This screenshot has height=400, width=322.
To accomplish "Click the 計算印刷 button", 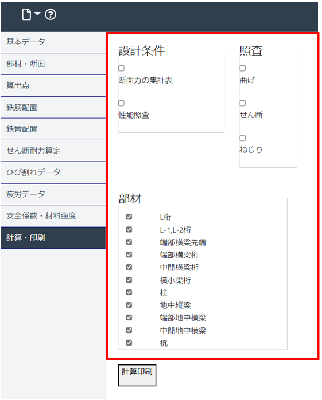I will [137, 375].
